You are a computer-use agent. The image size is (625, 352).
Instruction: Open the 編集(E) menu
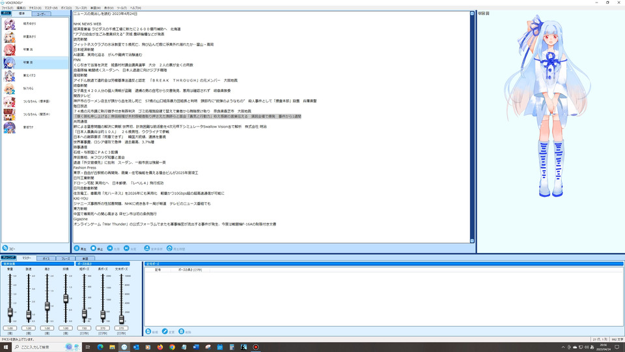point(21,8)
